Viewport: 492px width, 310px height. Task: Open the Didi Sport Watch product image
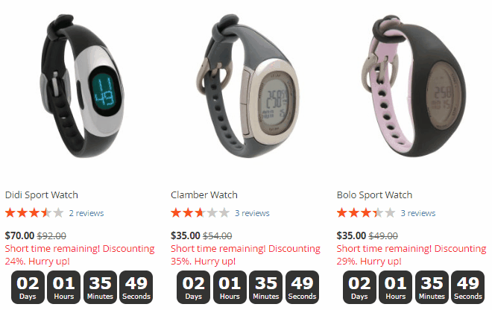pyautogui.click(x=82, y=86)
